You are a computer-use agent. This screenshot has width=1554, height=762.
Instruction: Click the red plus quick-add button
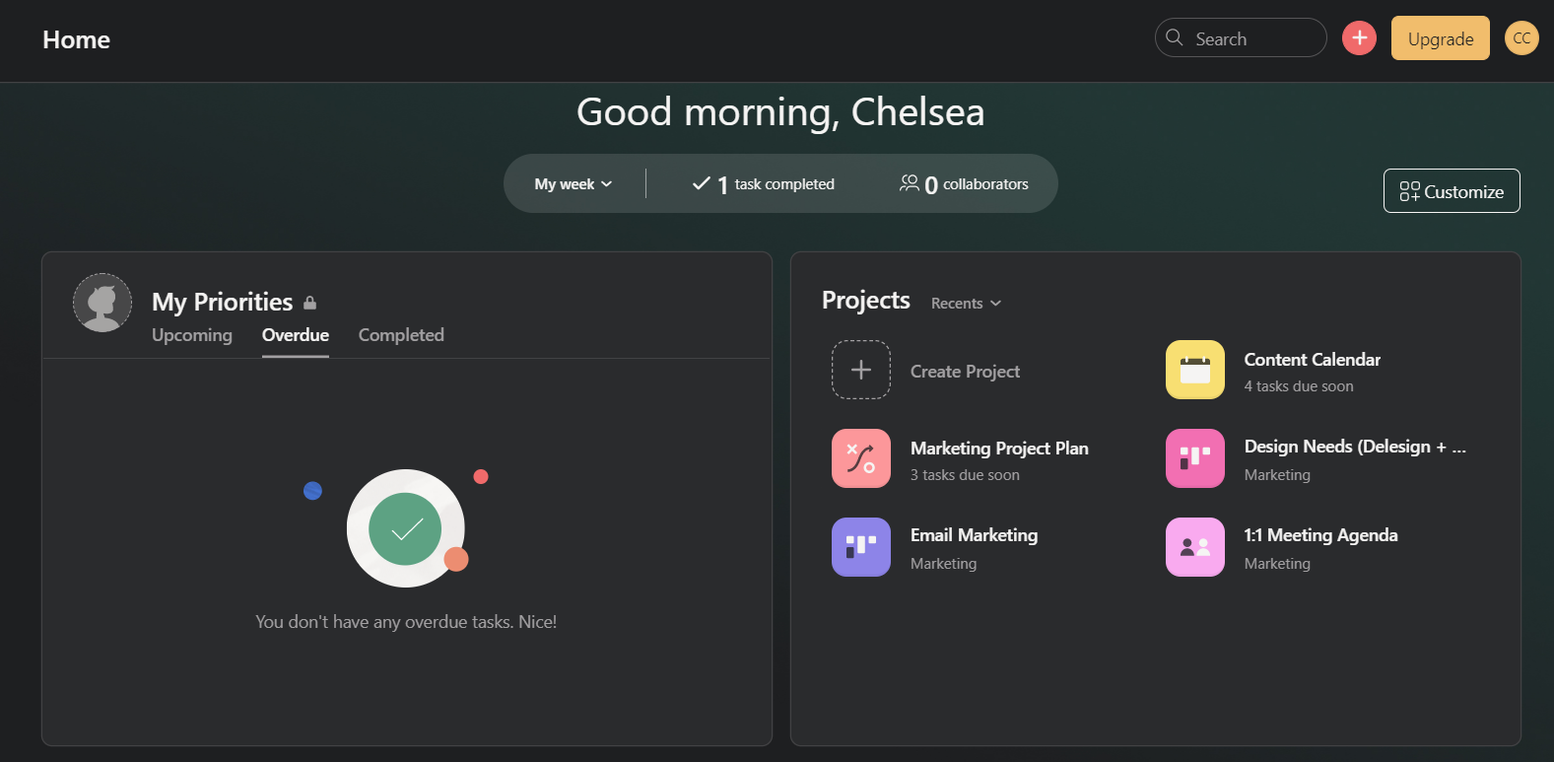click(1359, 38)
